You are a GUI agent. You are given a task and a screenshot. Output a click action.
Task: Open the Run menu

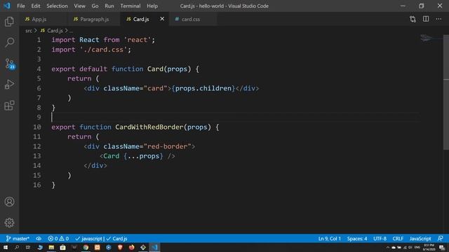(109, 6)
